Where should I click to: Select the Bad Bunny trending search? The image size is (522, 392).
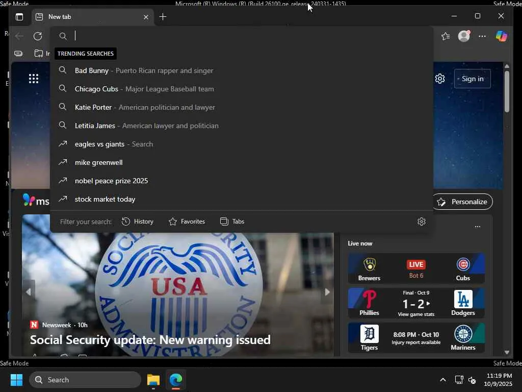tap(242, 70)
